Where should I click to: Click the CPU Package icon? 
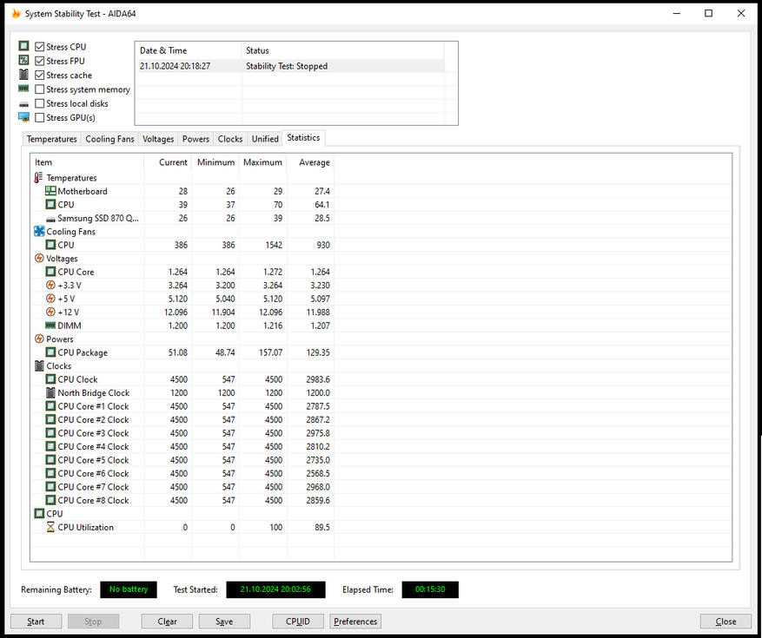[50, 352]
